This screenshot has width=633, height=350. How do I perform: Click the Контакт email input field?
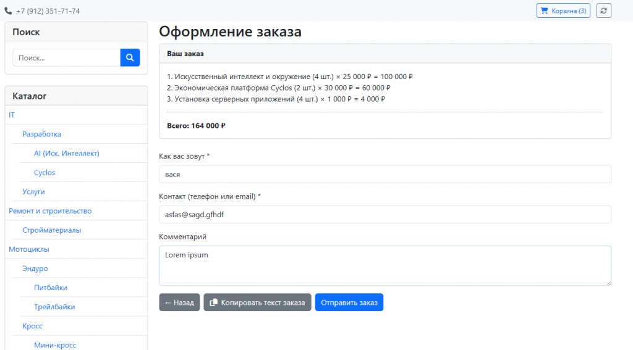[384, 214]
